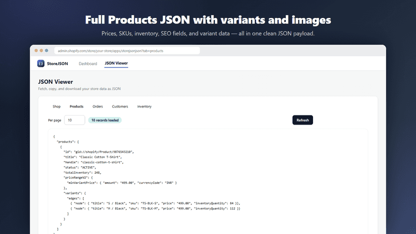Click the M / Black variant node line
Image resolution: width=416 pixels, height=234 pixels.
click(x=155, y=208)
